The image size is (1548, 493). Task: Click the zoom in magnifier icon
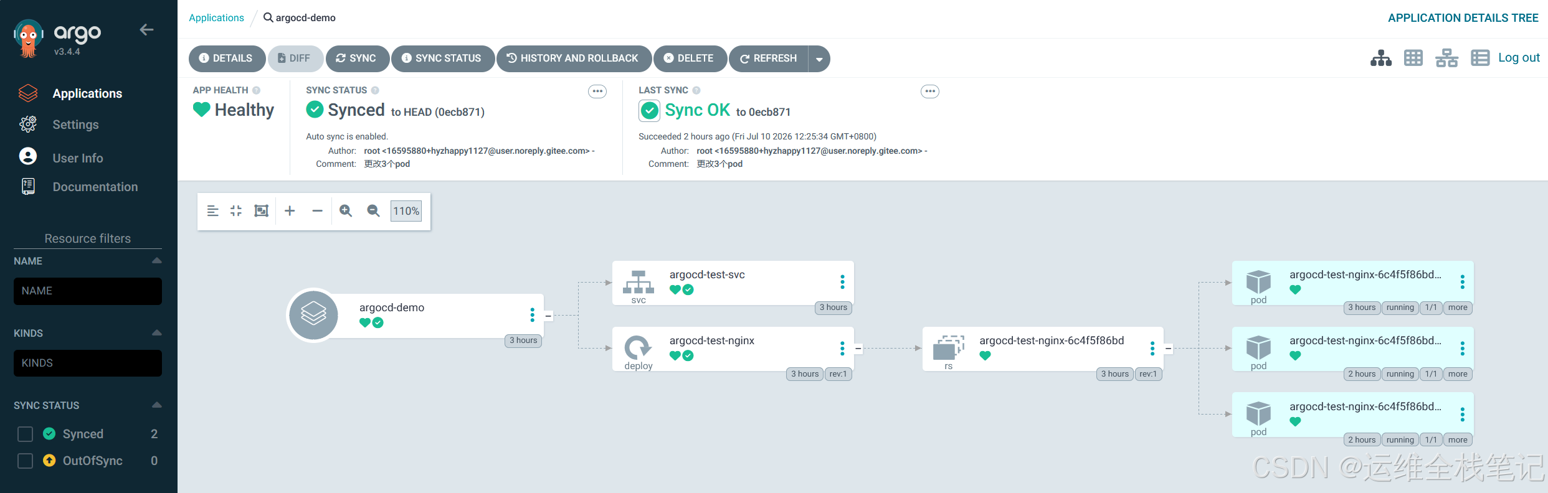(x=346, y=211)
